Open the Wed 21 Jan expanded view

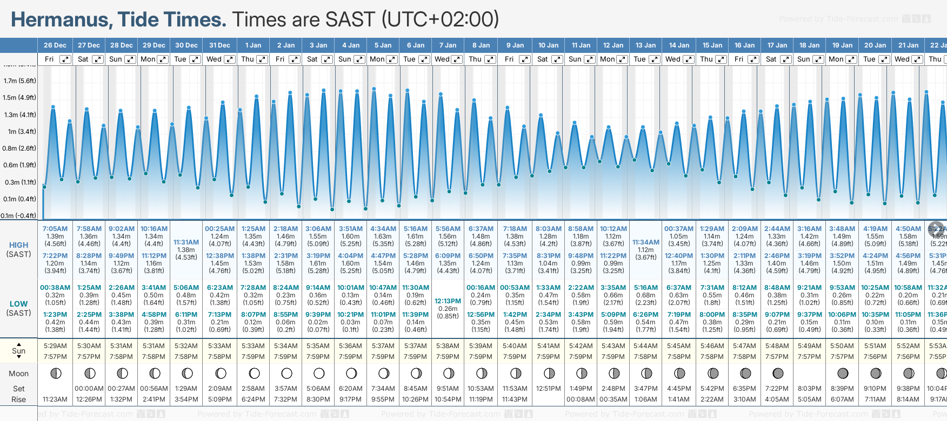[917, 59]
